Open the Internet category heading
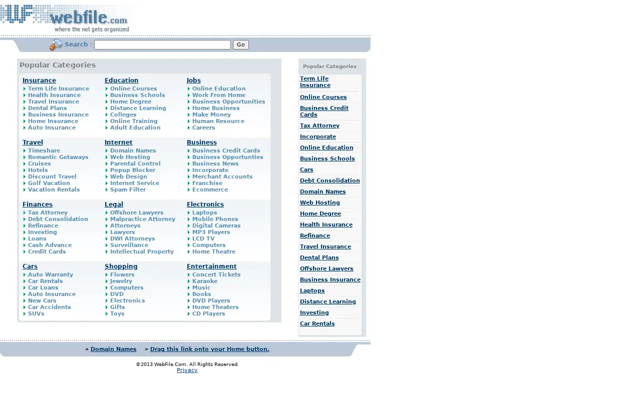 pos(119,142)
